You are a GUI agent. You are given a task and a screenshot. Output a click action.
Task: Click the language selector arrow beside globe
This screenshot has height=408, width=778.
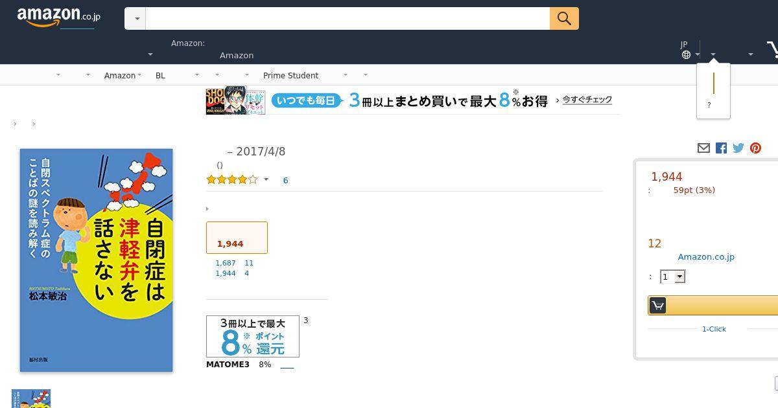(698, 55)
